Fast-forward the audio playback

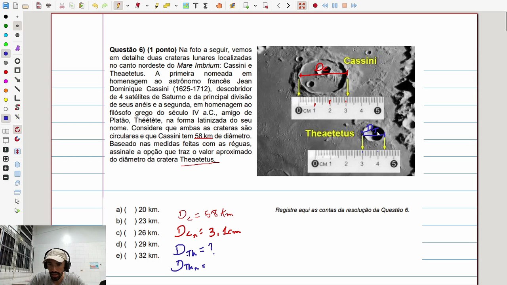[354, 6]
